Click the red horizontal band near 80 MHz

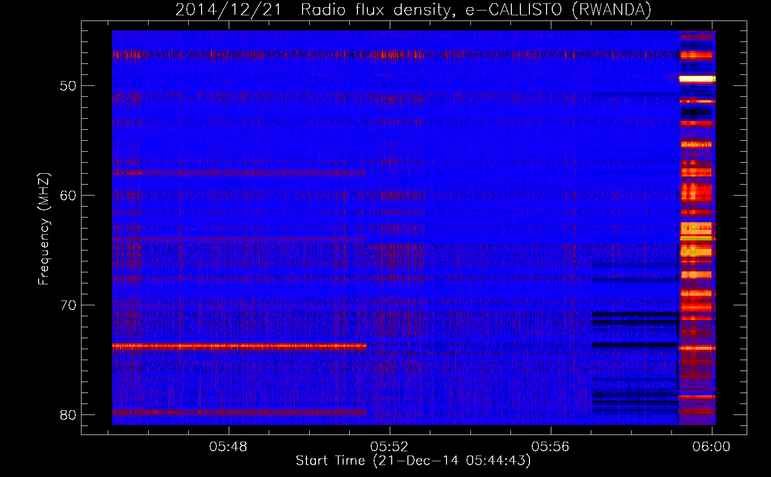[x=239, y=412]
